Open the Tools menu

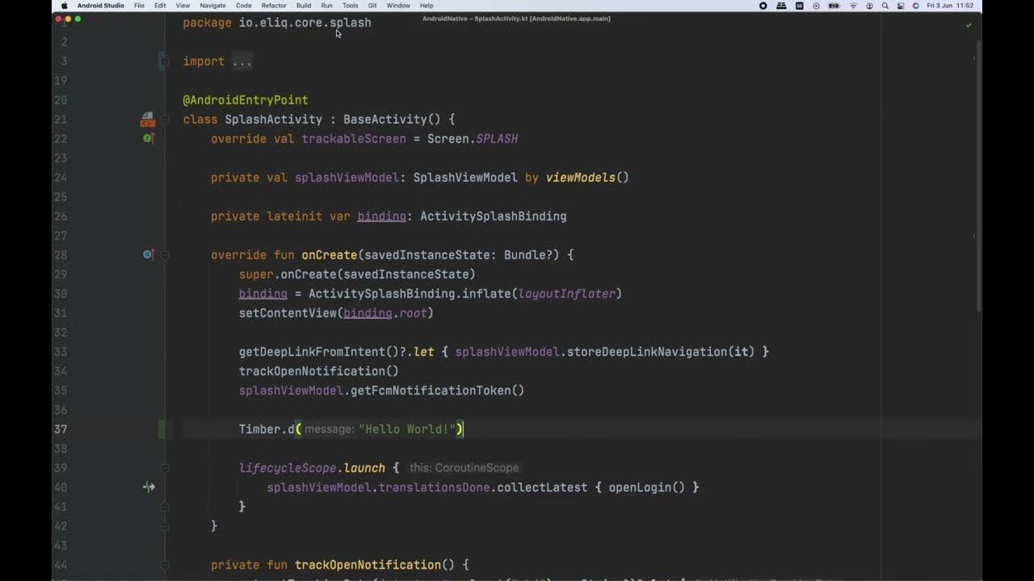coord(351,6)
